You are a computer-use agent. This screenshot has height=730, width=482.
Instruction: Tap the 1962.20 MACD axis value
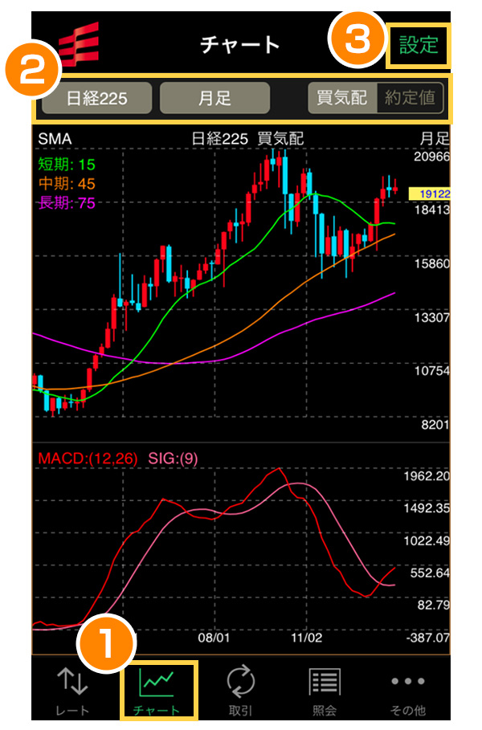(427, 475)
